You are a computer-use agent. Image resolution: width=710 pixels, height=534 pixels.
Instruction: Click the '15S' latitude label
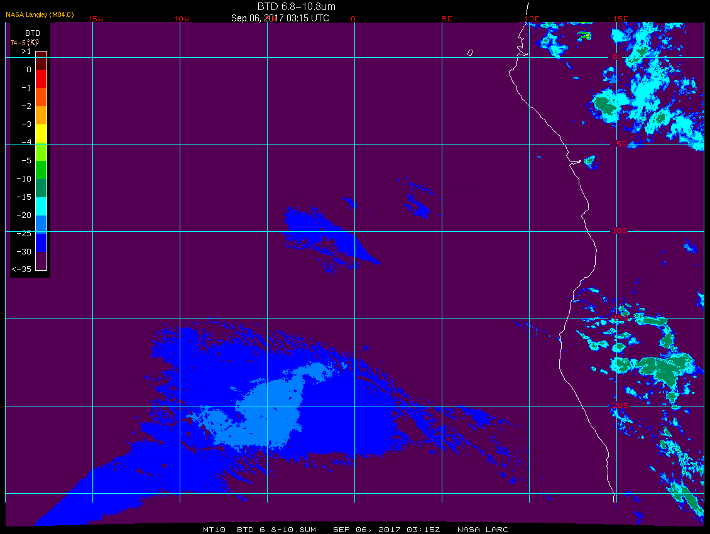620,318
